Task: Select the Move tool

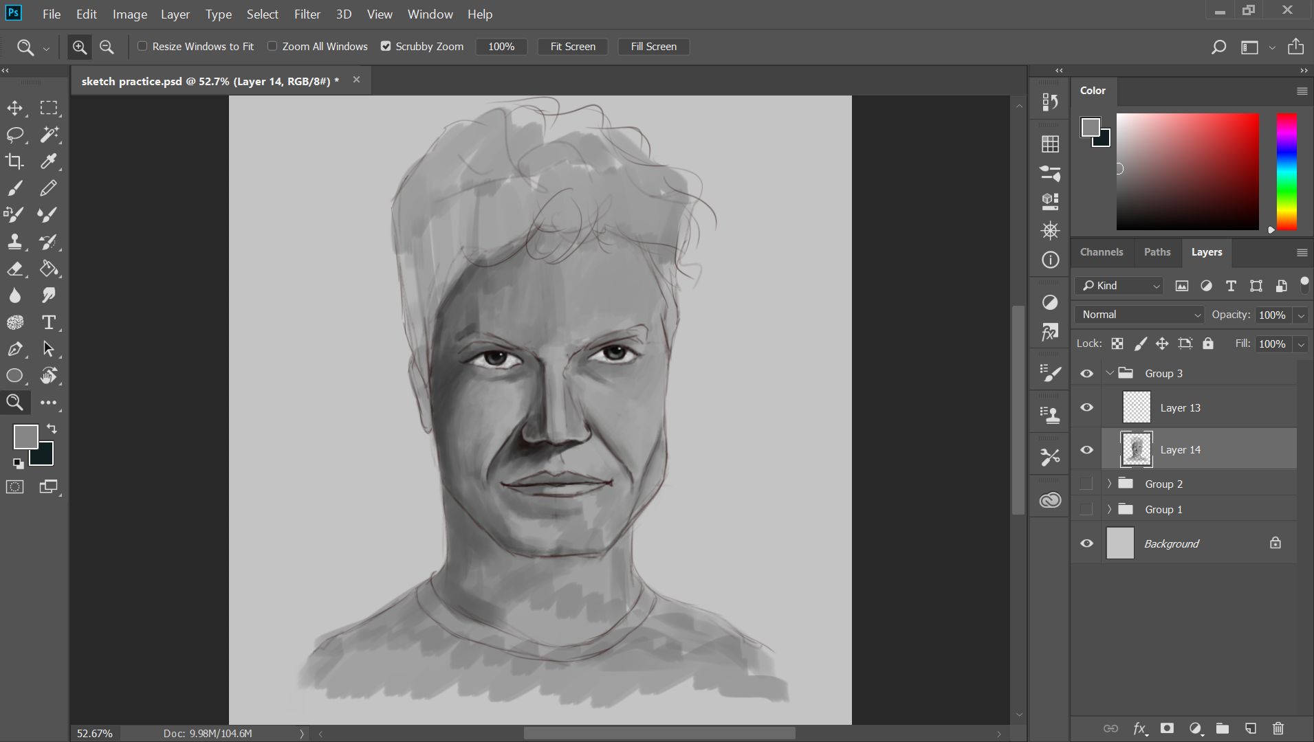Action: (14, 108)
